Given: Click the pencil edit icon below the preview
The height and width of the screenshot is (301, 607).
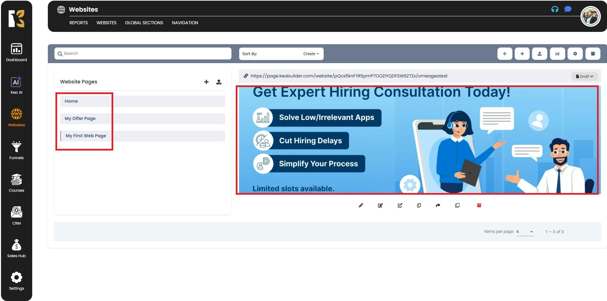Looking at the screenshot, I should tap(361, 205).
